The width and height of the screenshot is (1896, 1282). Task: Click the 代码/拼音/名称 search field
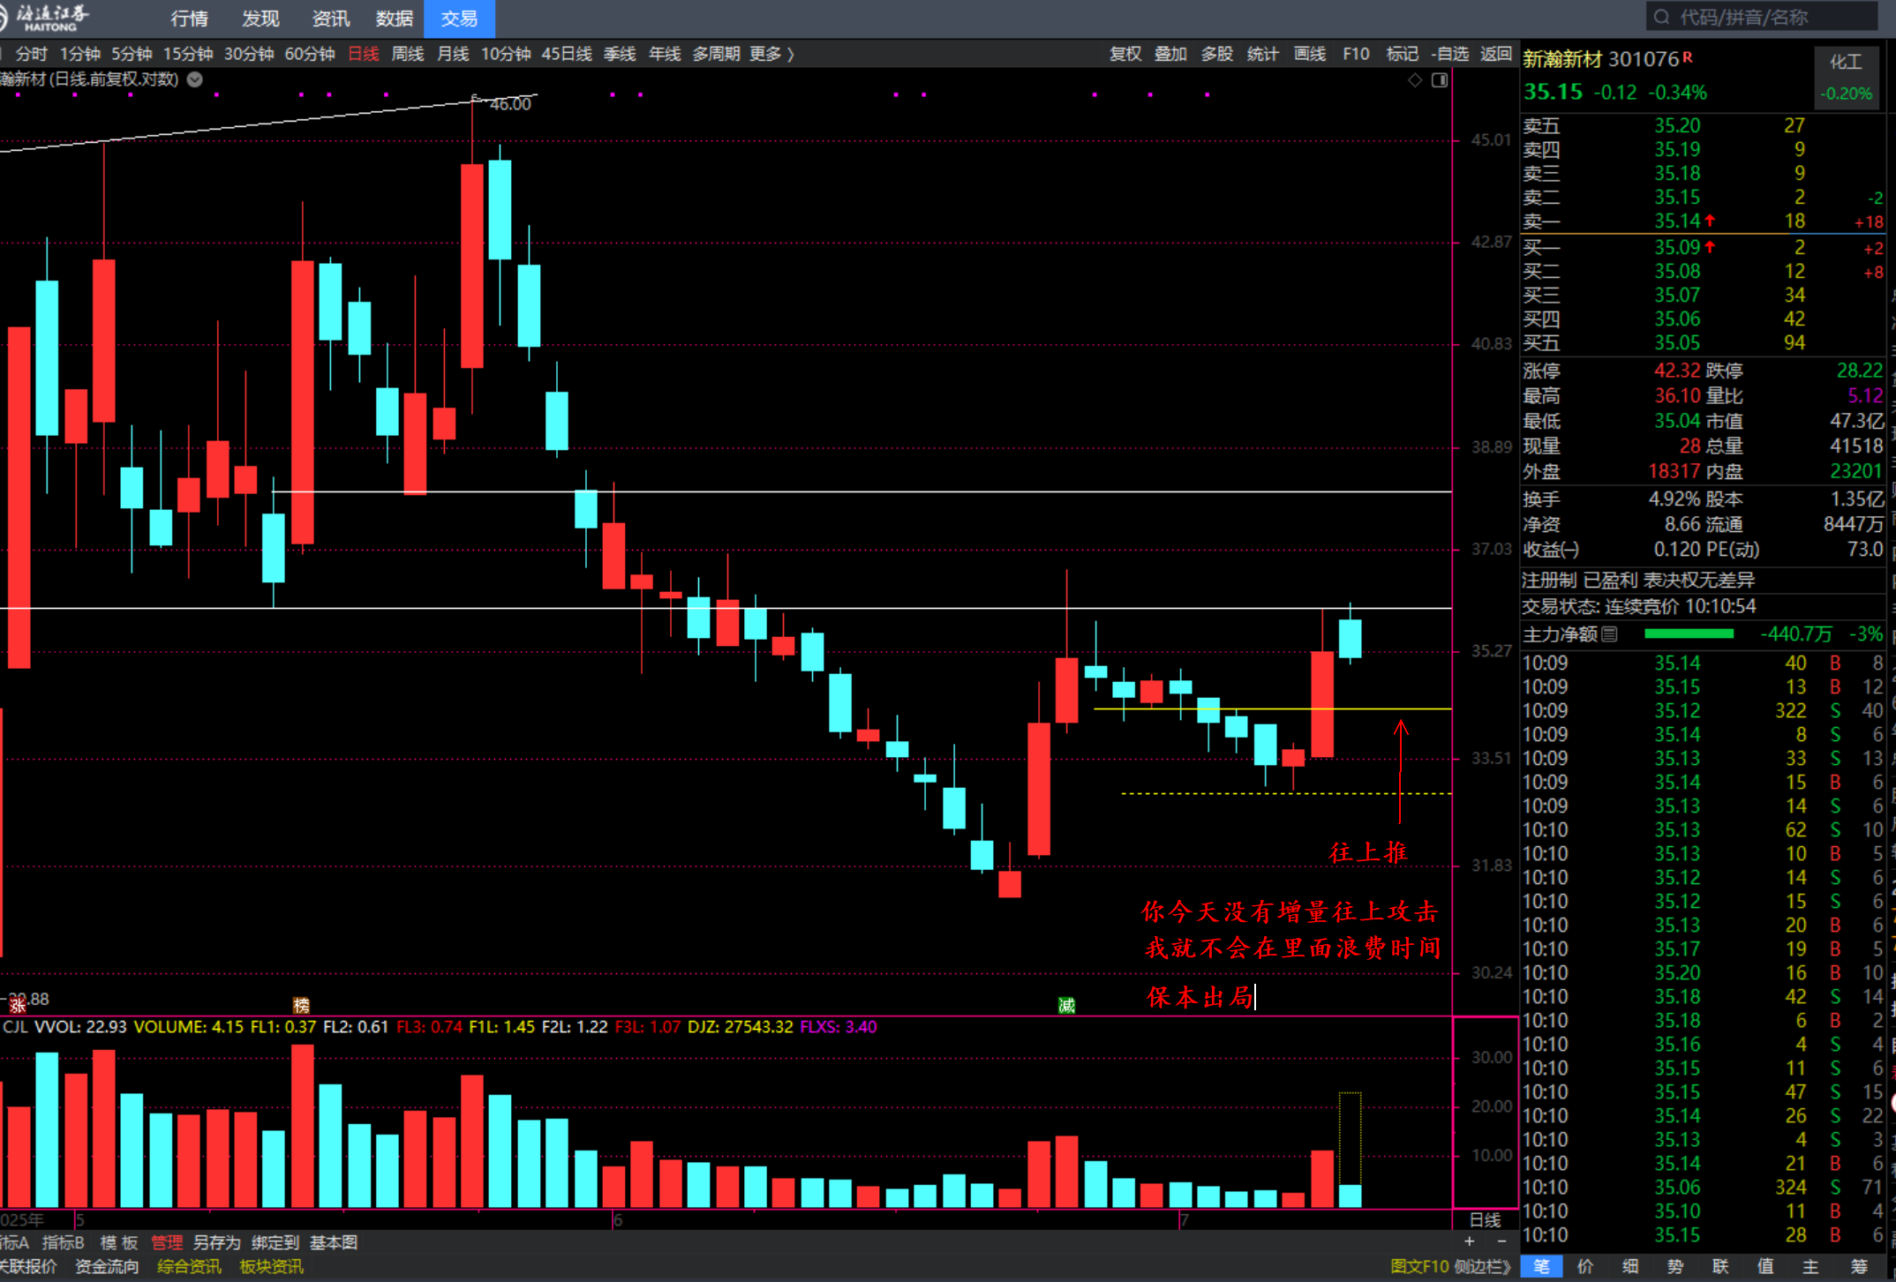(1761, 18)
